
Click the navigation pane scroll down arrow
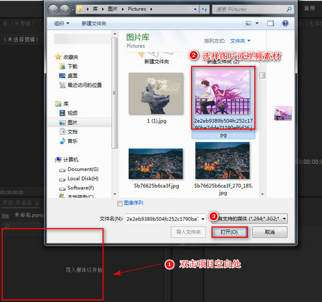pyautogui.click(x=115, y=194)
